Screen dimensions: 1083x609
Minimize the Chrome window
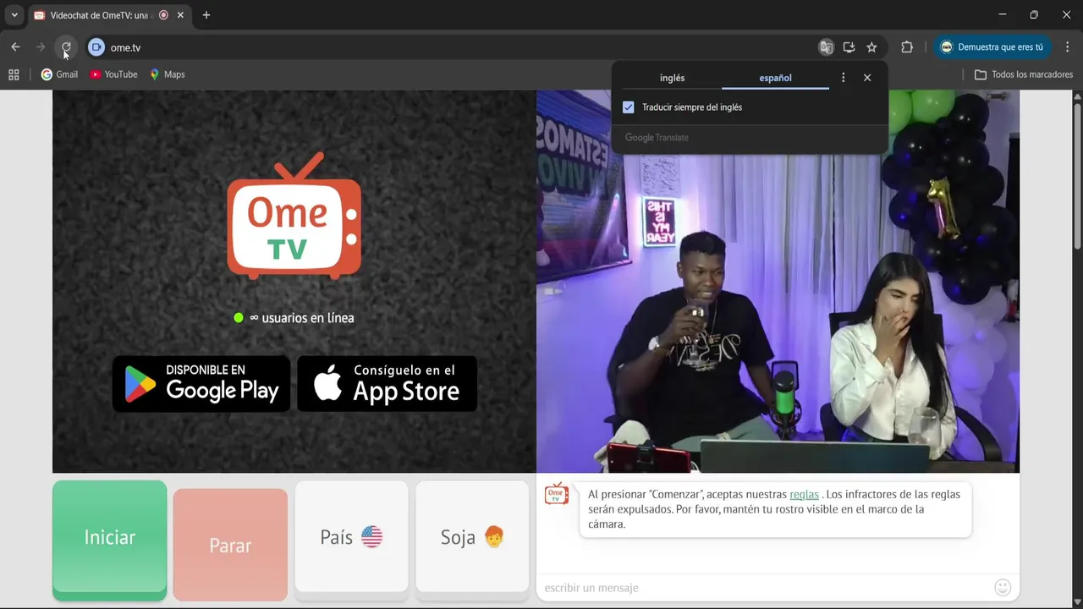[1003, 15]
